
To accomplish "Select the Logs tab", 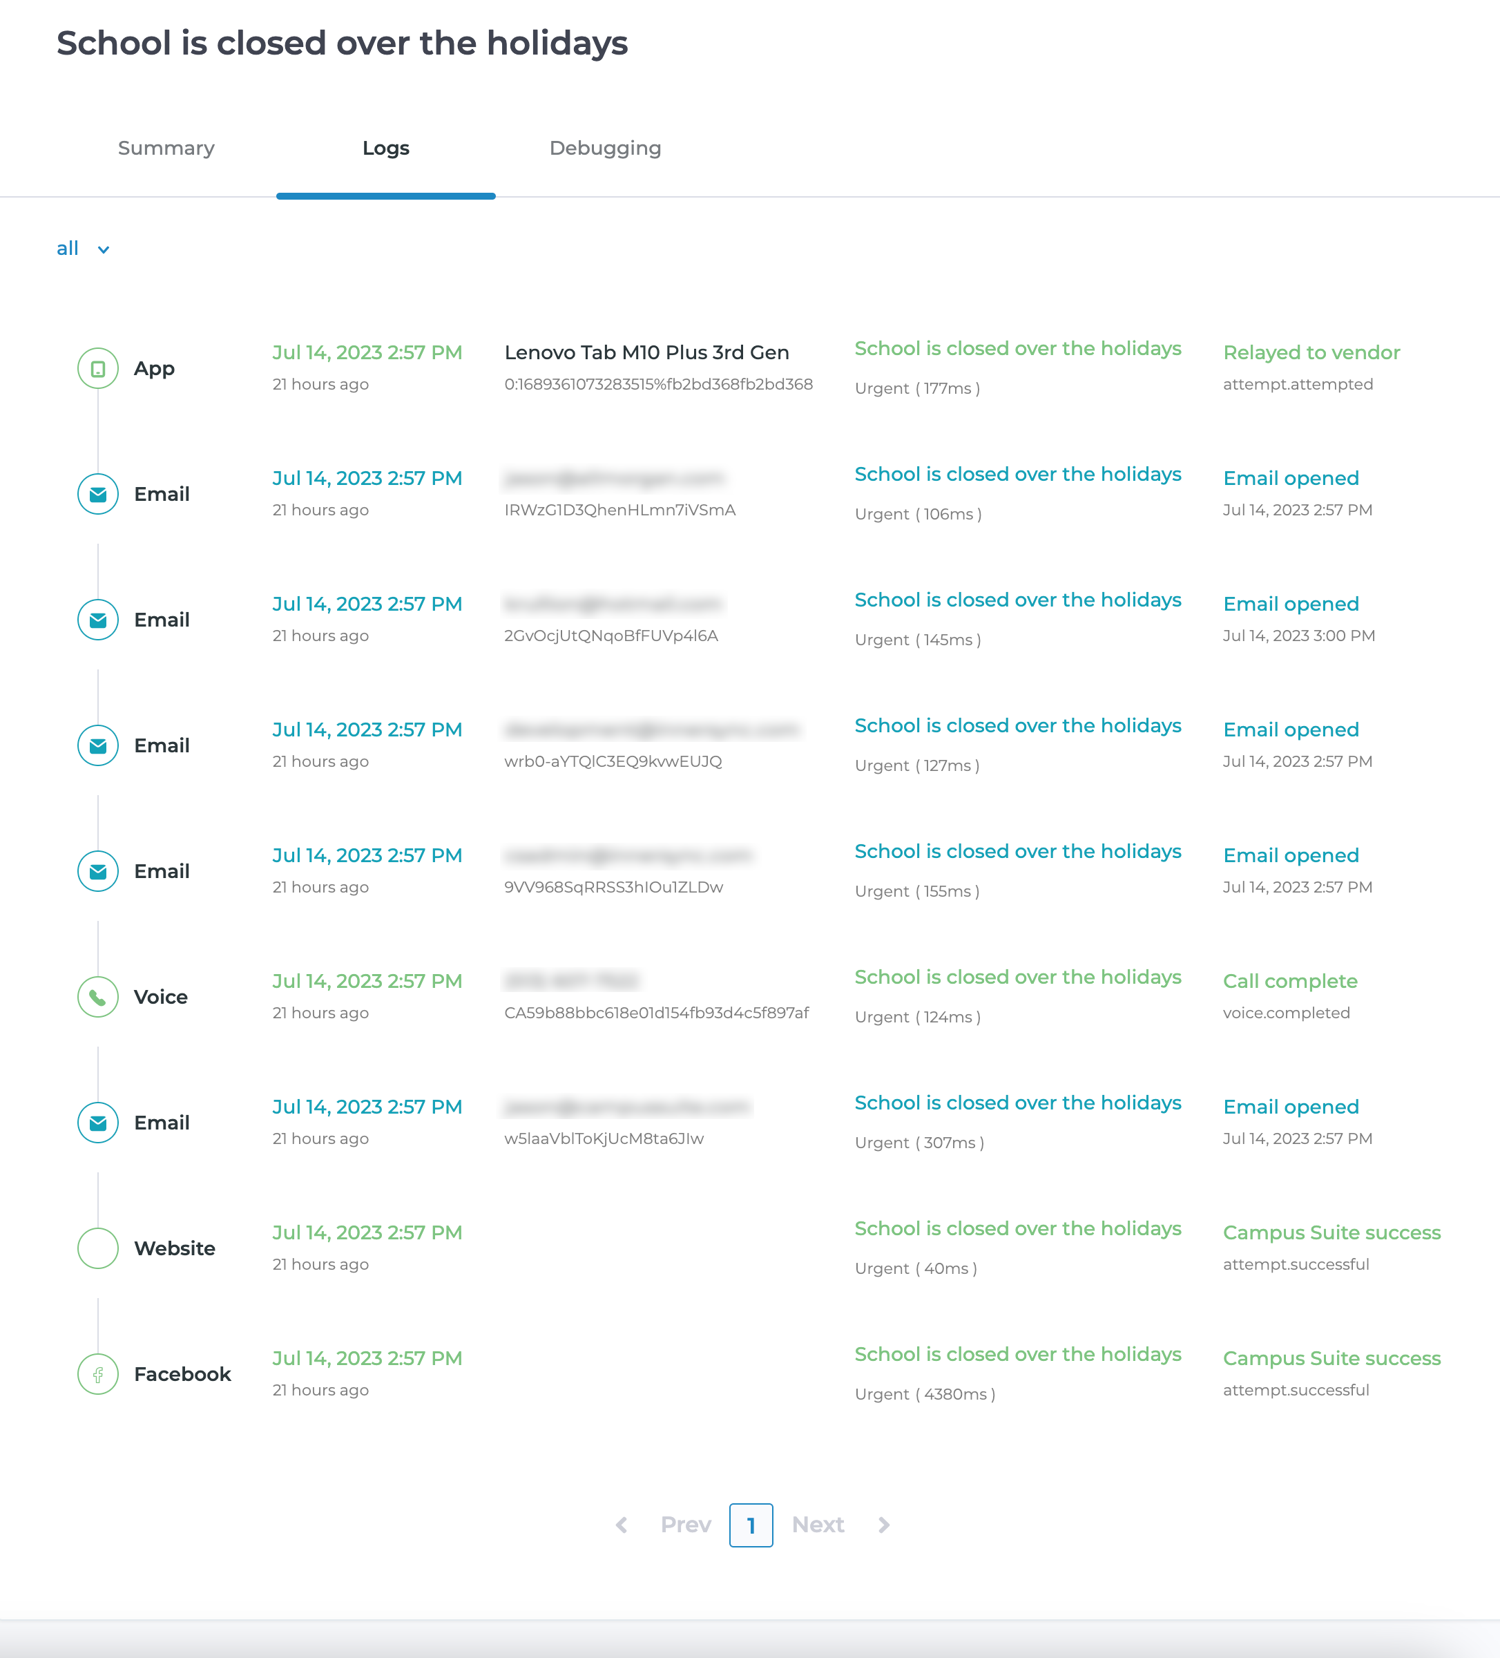I will coord(385,148).
